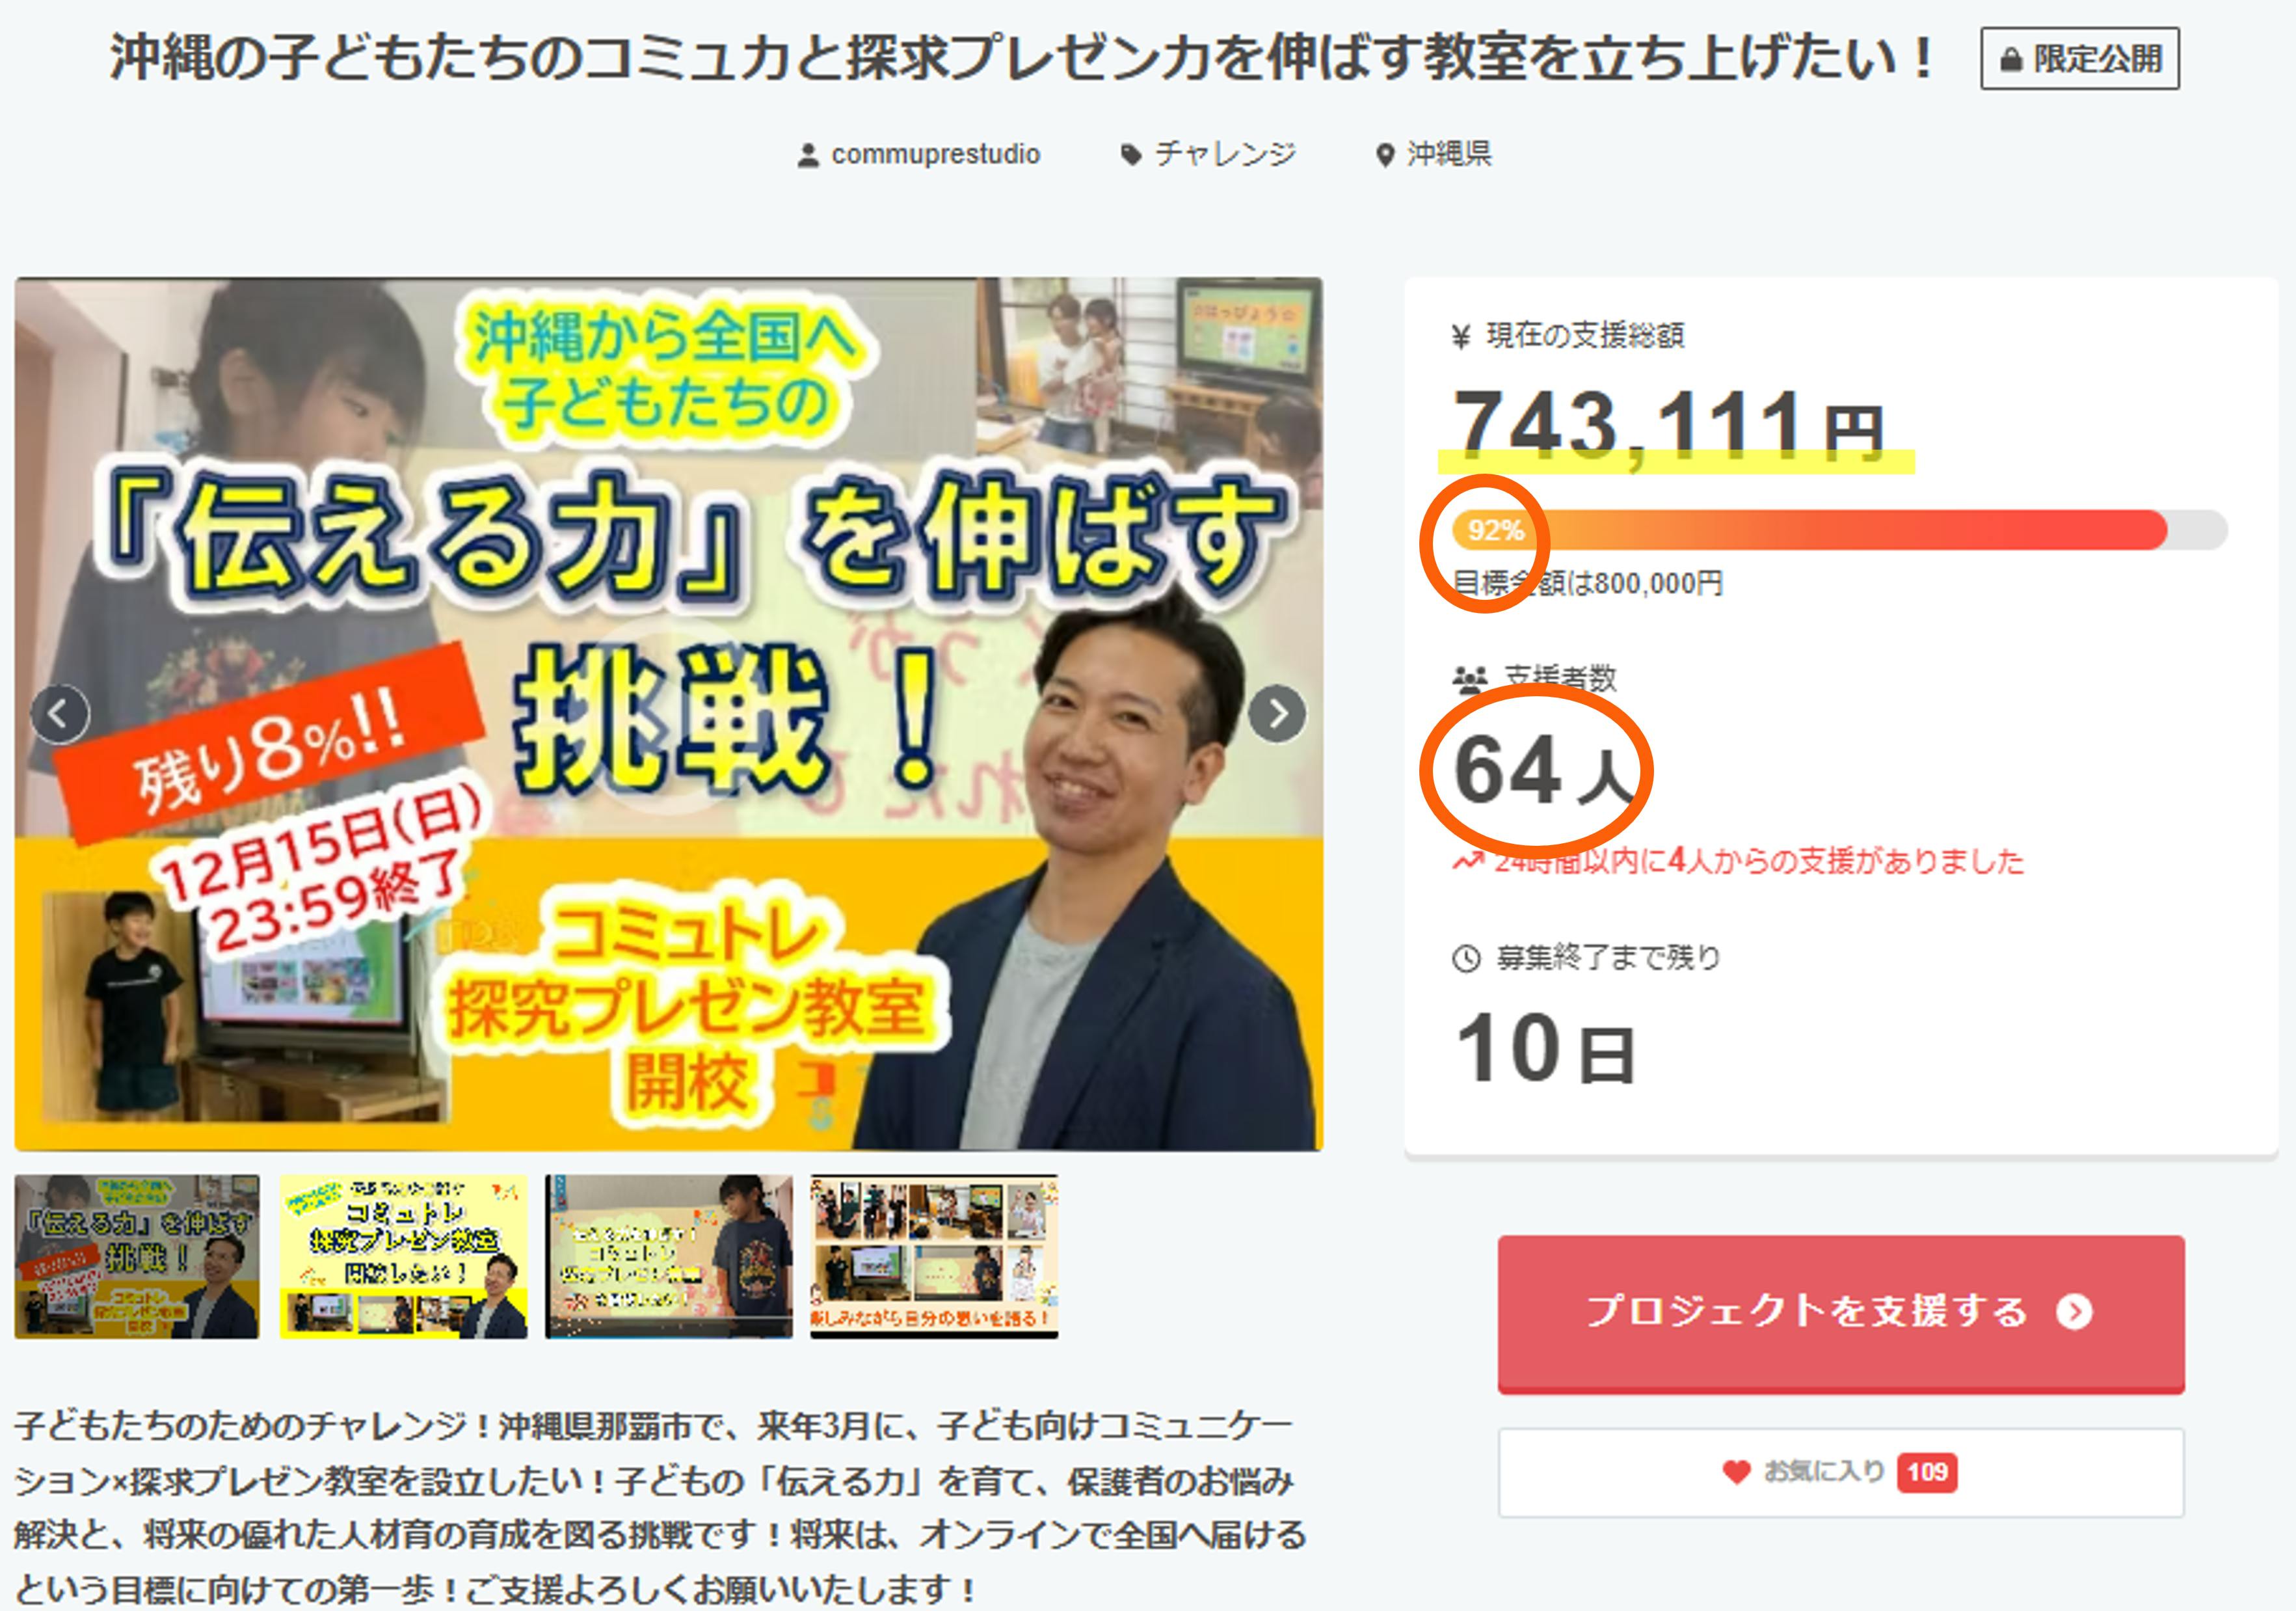Open the commuprestudio owner link
This screenshot has width=2296, height=1611.
936,155
